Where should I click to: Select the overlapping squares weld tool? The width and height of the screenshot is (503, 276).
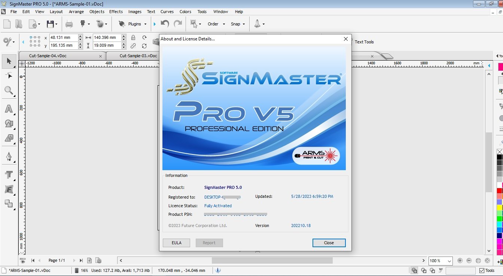tap(9, 203)
